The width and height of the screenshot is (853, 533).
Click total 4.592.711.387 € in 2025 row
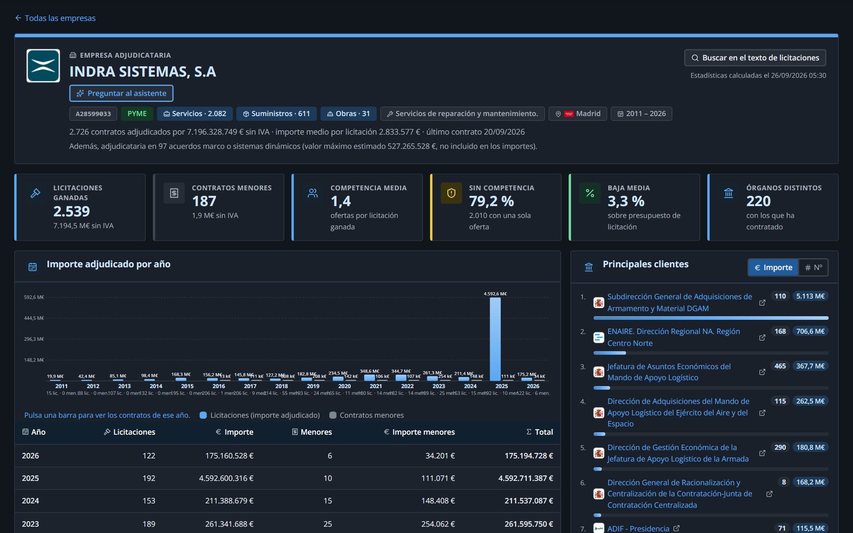pyautogui.click(x=526, y=478)
